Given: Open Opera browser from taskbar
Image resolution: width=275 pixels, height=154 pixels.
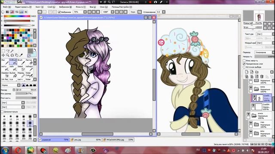Looking at the screenshot, I should [18, 150].
